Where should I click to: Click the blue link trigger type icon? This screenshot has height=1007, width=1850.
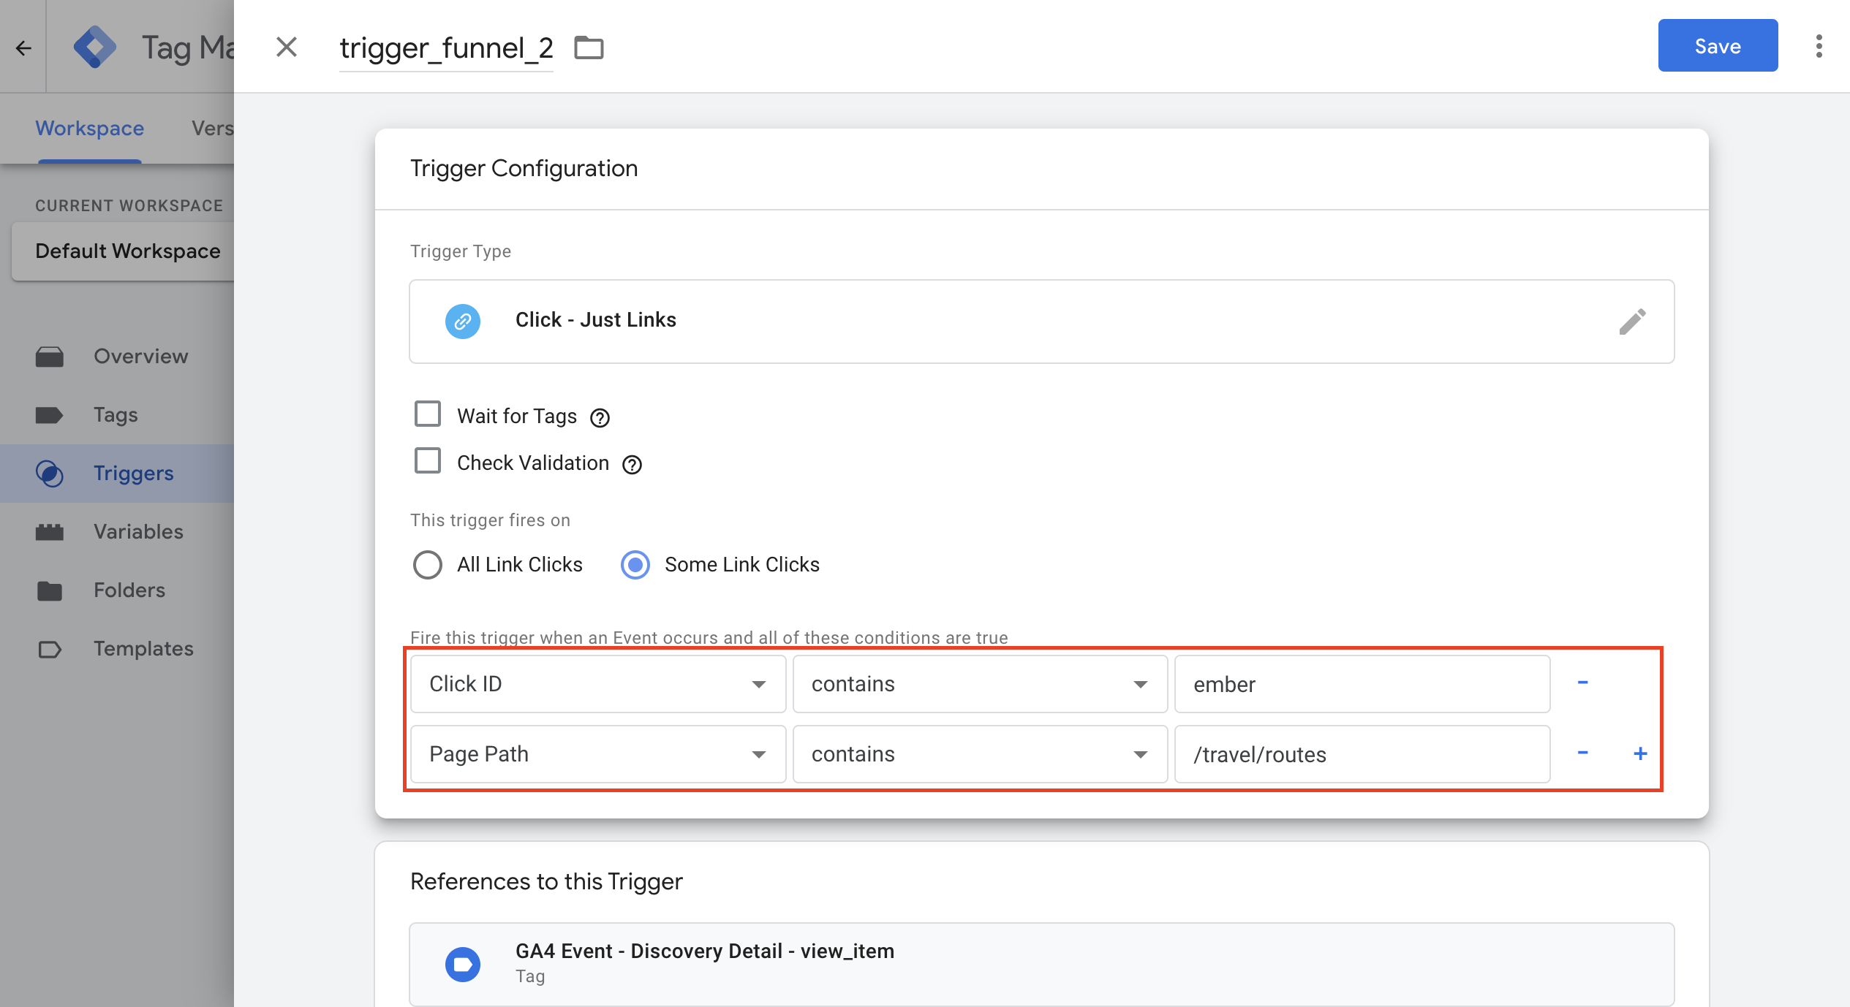pyautogui.click(x=463, y=322)
